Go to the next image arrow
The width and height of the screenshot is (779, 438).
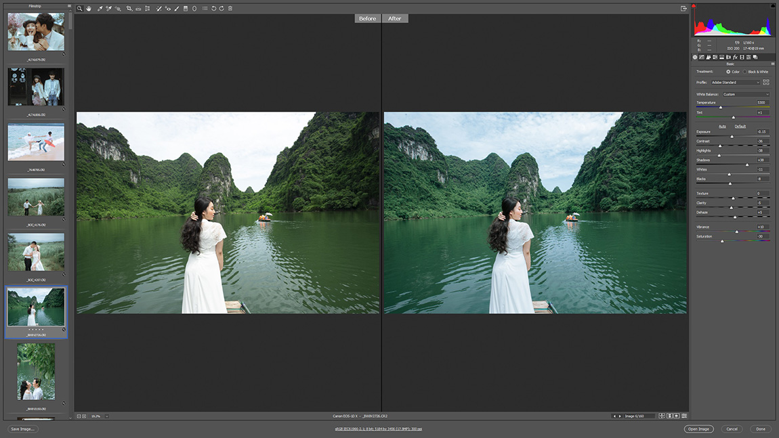(x=620, y=416)
